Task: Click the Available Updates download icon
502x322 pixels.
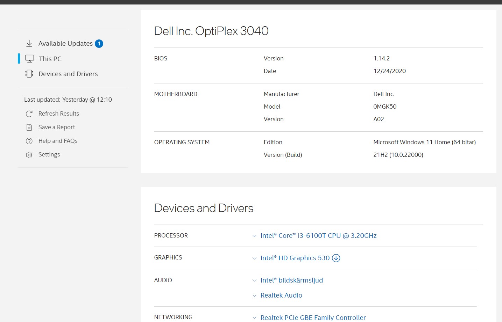Action: click(29, 44)
